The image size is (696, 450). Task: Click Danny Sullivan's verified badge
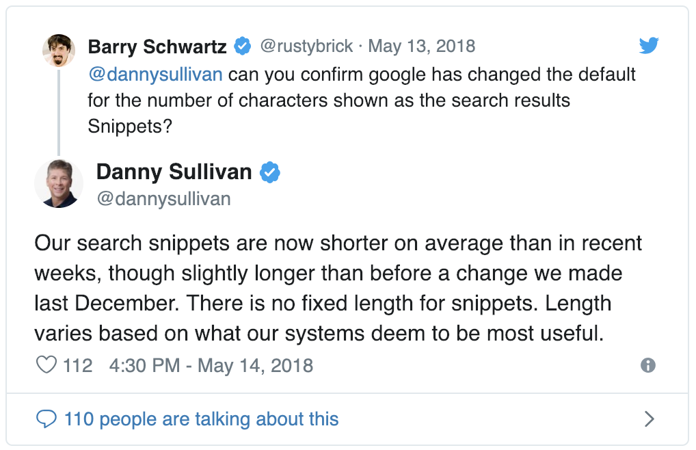(270, 172)
